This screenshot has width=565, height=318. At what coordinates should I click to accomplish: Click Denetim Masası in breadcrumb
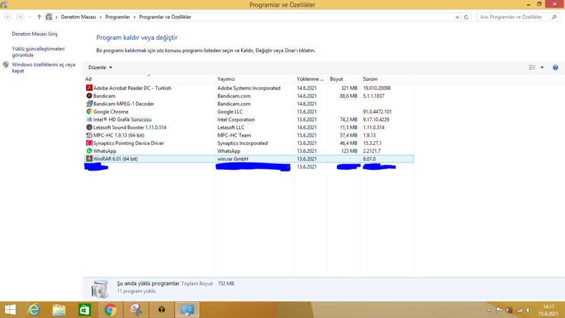pyautogui.click(x=78, y=17)
